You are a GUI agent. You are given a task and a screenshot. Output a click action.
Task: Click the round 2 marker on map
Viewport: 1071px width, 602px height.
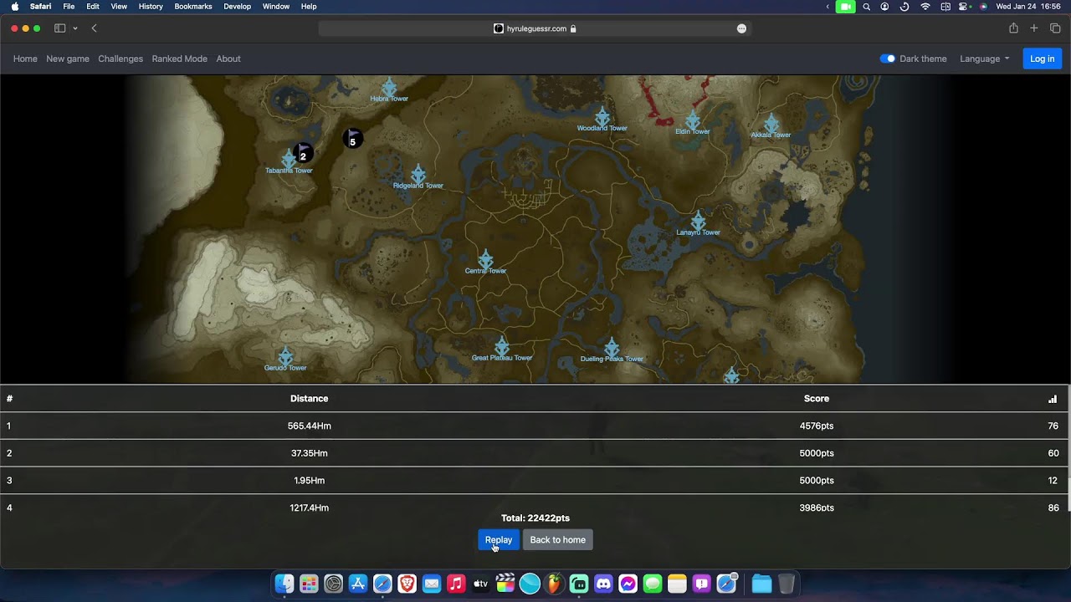click(304, 153)
